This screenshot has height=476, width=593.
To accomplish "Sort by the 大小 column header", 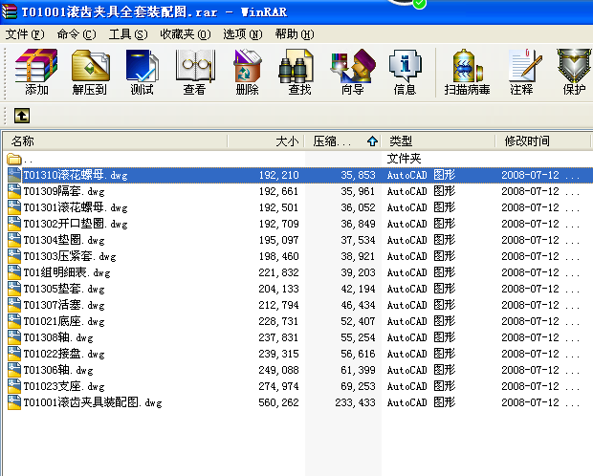I will tap(266, 141).
